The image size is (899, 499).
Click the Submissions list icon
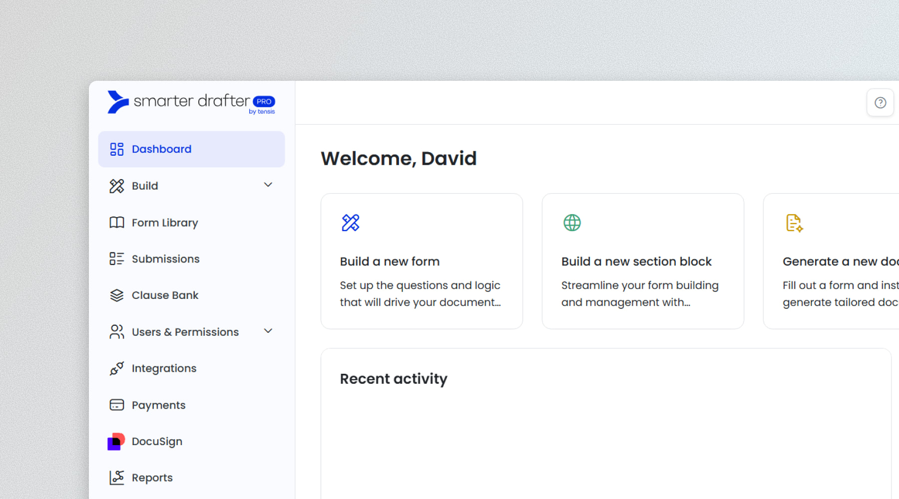(x=116, y=258)
